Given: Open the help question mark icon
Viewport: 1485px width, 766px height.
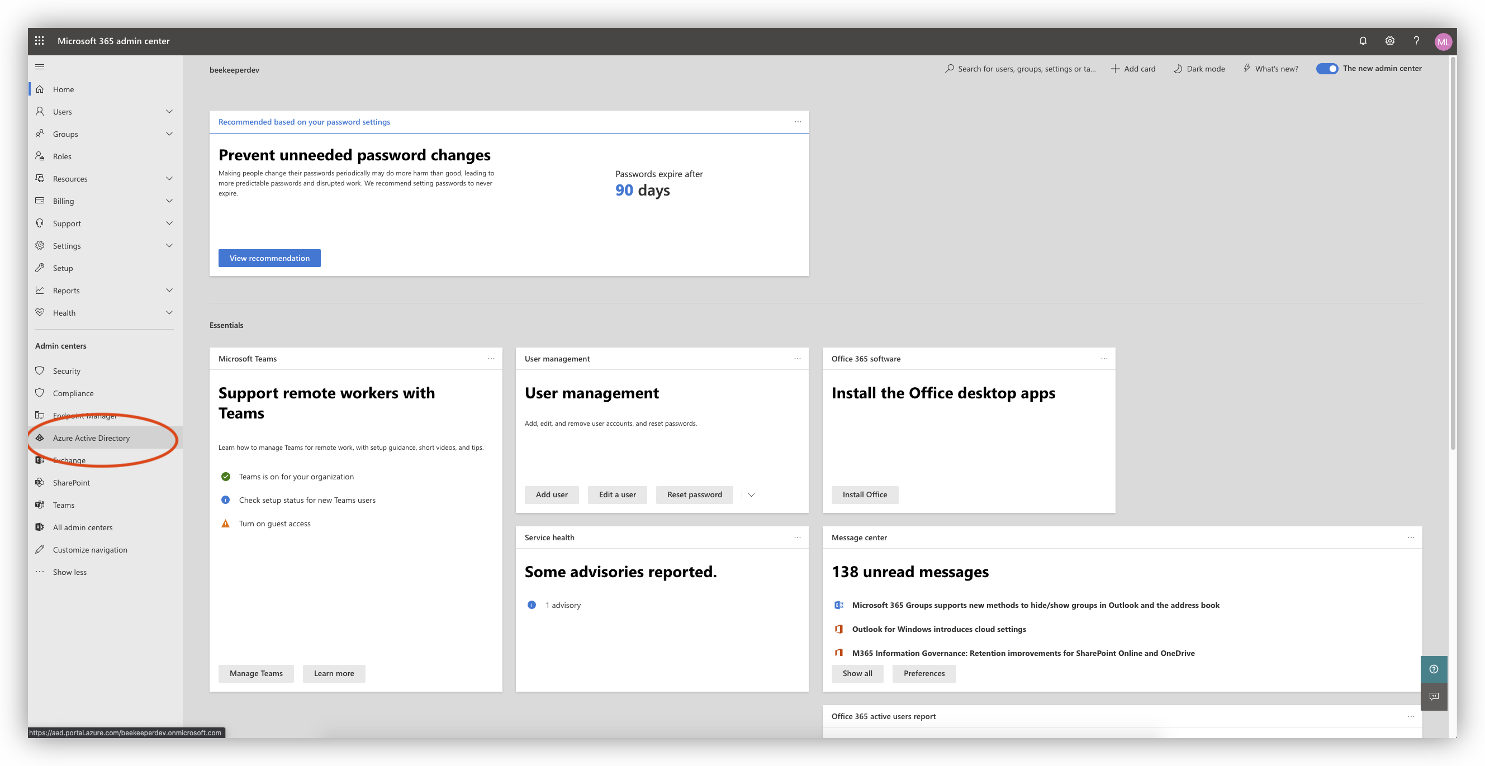Looking at the screenshot, I should pos(1416,40).
